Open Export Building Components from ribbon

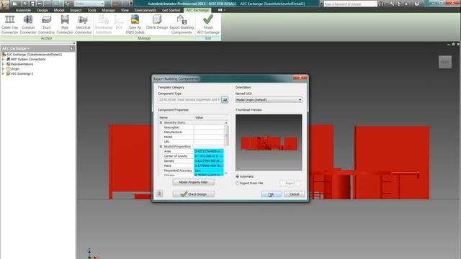coord(182,24)
